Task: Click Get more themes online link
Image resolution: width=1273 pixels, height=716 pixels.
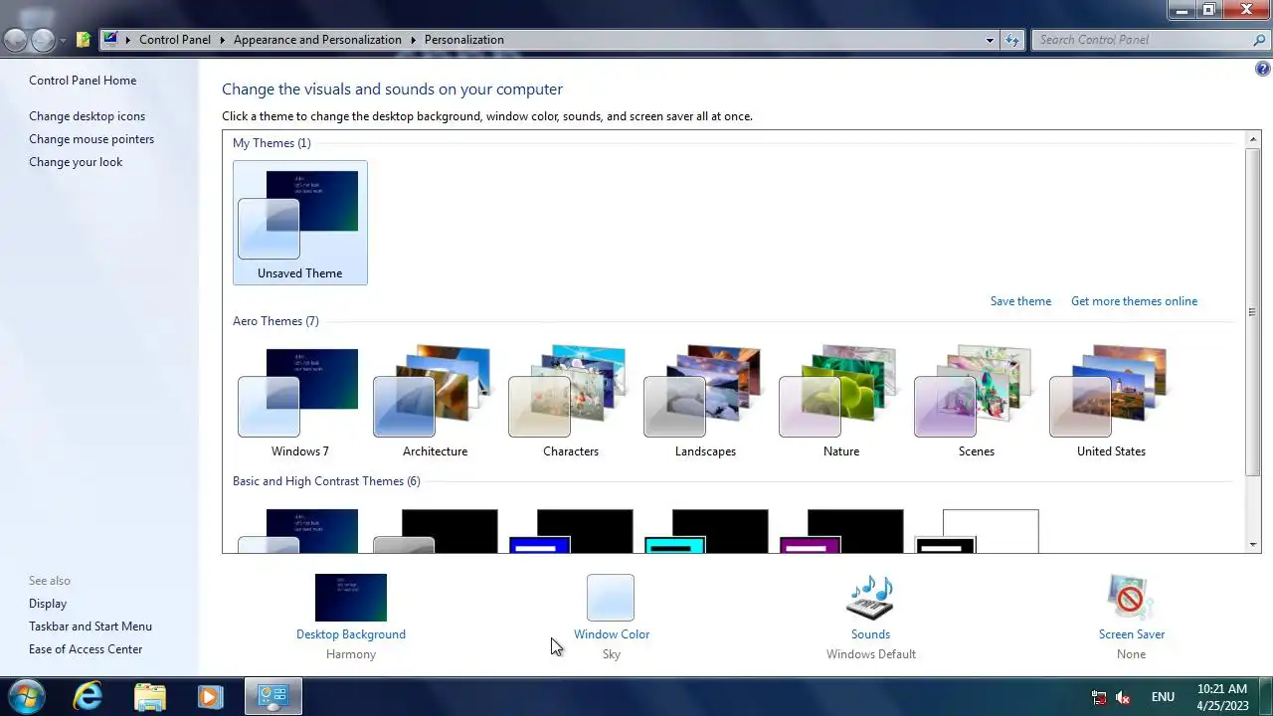Action: [x=1134, y=301]
